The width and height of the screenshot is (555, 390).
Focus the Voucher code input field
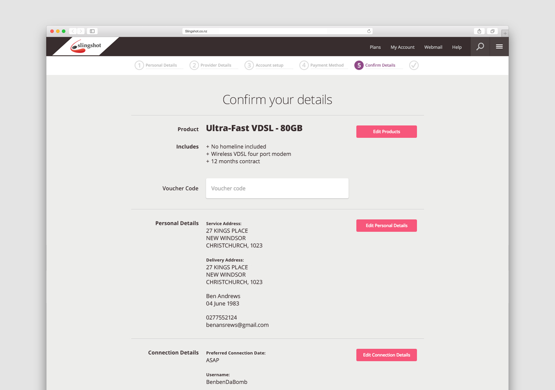tap(277, 188)
